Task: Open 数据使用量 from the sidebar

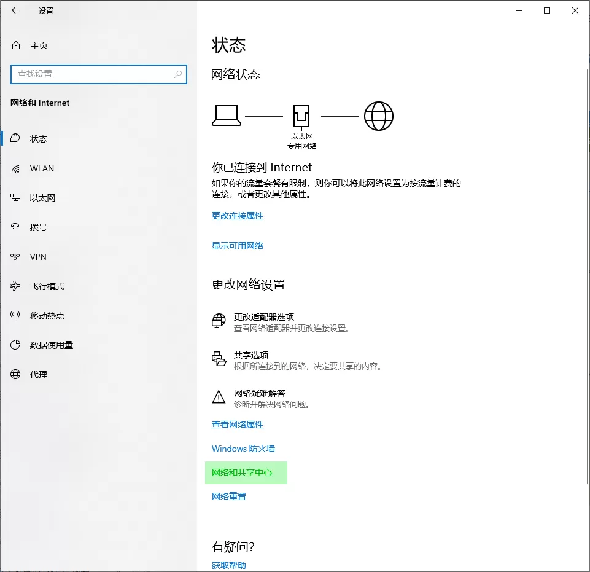Action: click(15, 345)
